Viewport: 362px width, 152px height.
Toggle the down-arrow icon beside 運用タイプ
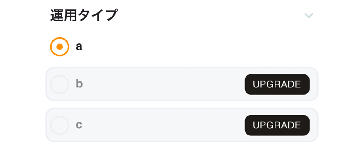[309, 16]
